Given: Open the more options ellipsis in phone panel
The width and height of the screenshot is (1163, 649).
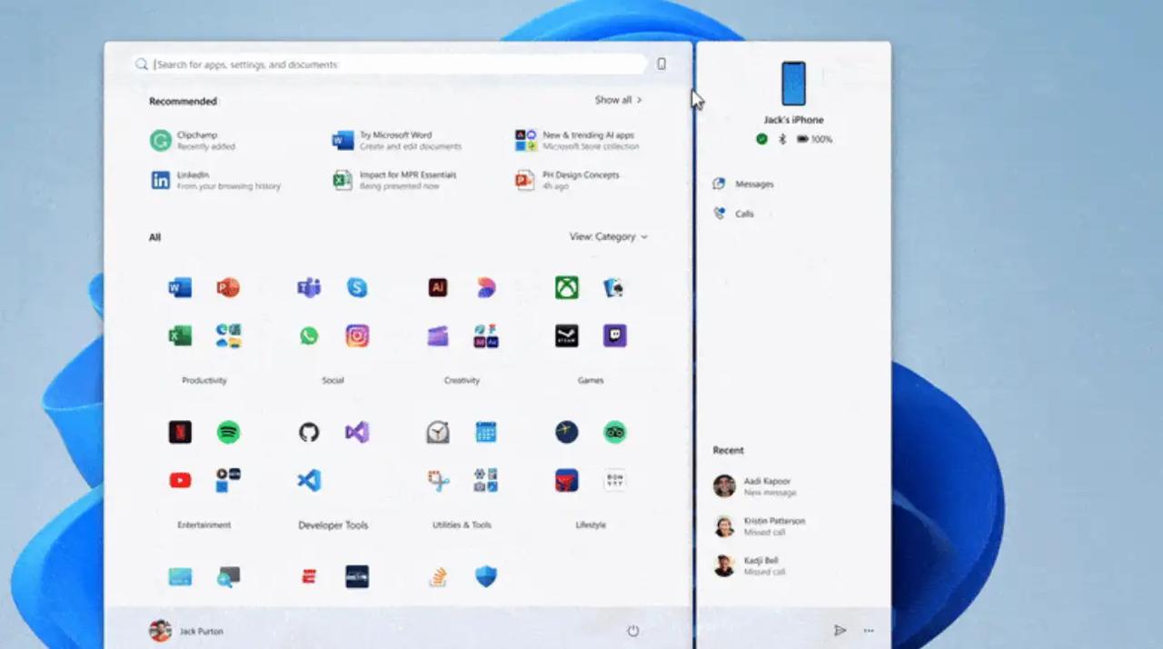Looking at the screenshot, I should pyautogui.click(x=869, y=631).
